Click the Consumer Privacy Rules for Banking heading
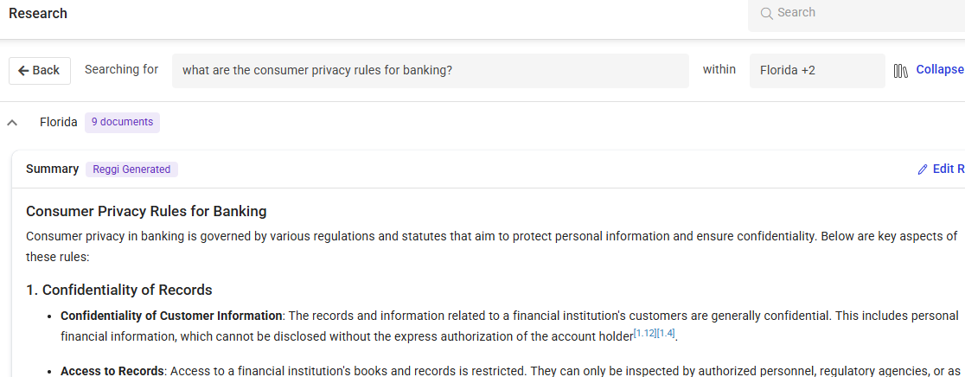This screenshot has width=965, height=377. point(146,211)
